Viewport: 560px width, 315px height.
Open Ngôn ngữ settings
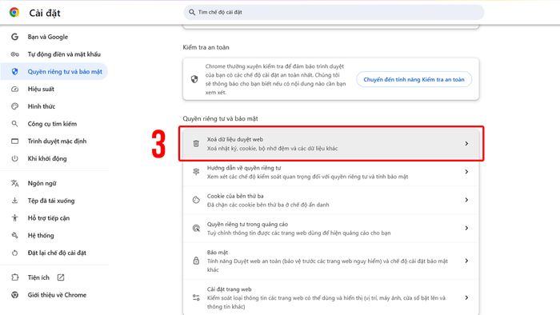42,183
